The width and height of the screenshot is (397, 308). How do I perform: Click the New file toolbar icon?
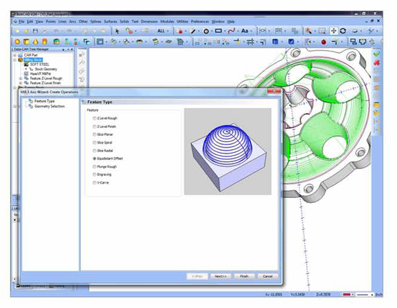(17, 31)
